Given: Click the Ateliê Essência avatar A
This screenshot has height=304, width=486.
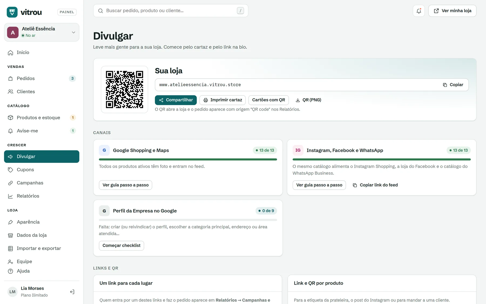Looking at the screenshot, I should click(x=13, y=32).
